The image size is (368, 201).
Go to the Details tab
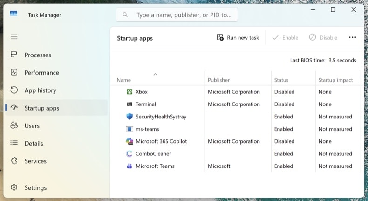[57, 143]
